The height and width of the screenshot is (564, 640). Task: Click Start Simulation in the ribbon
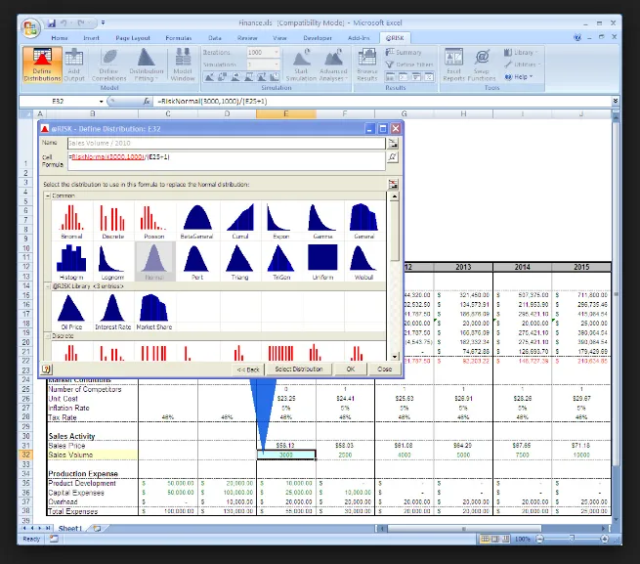[x=301, y=65]
